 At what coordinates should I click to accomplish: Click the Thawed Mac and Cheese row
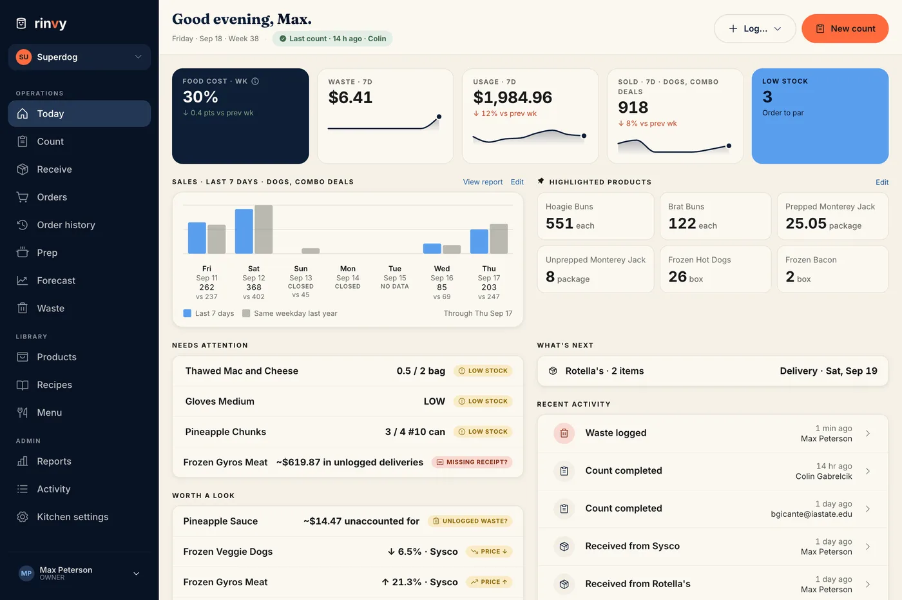click(348, 371)
